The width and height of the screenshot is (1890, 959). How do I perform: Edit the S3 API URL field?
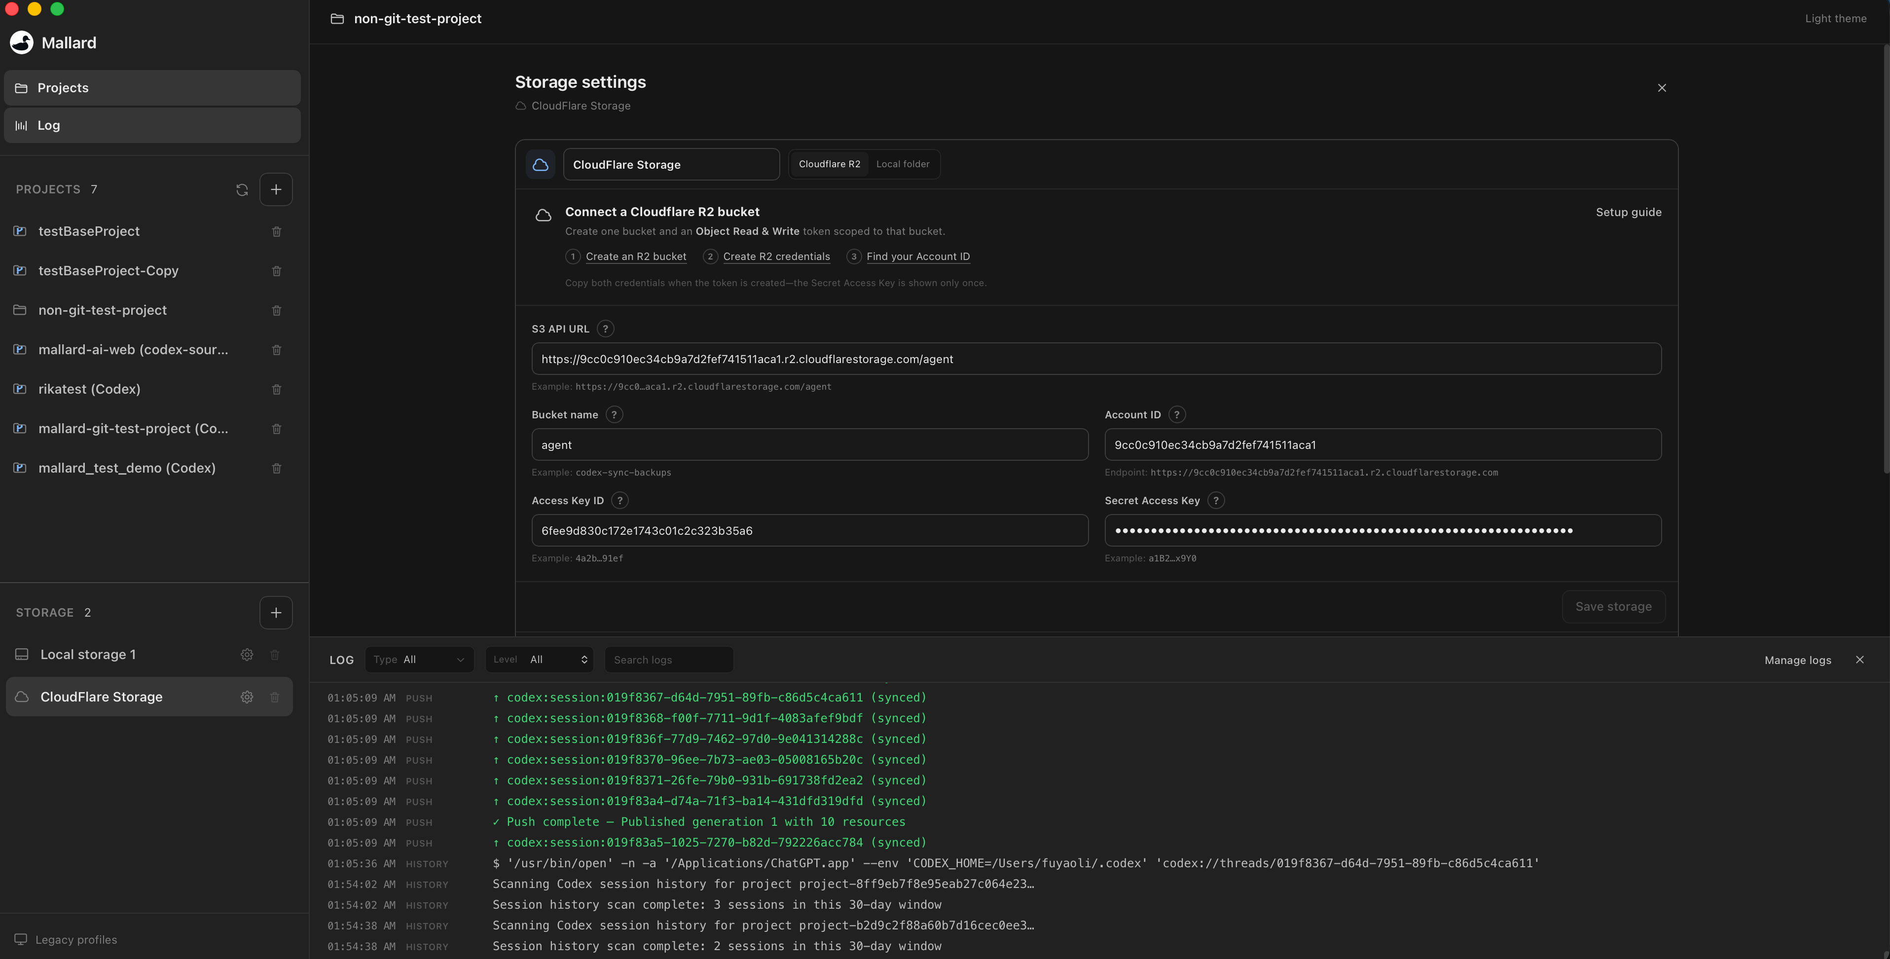[1096, 359]
